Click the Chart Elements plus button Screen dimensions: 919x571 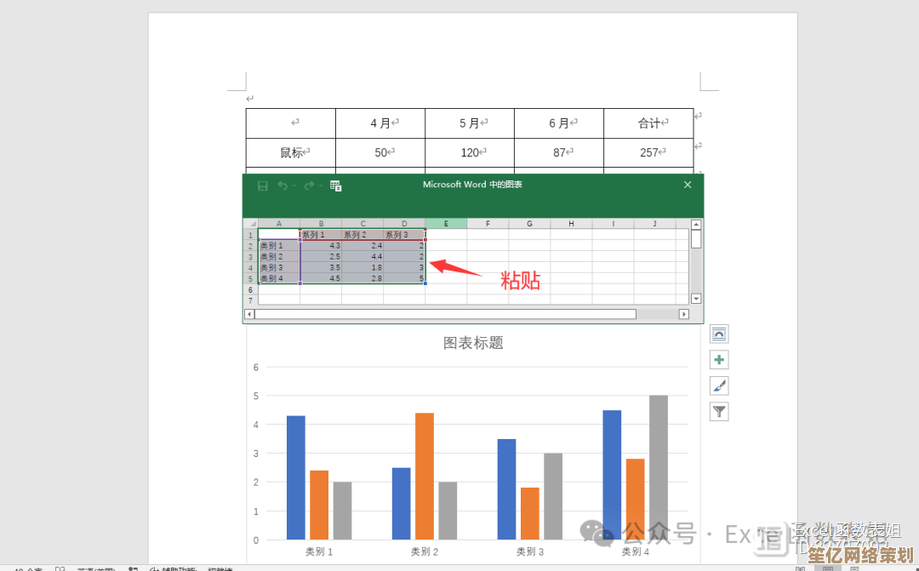[719, 360]
